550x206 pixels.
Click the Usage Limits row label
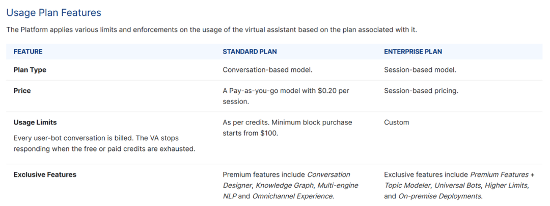click(x=35, y=122)
